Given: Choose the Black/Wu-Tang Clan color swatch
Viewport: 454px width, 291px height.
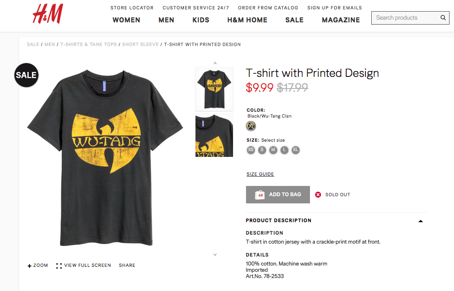Looking at the screenshot, I should click(251, 126).
